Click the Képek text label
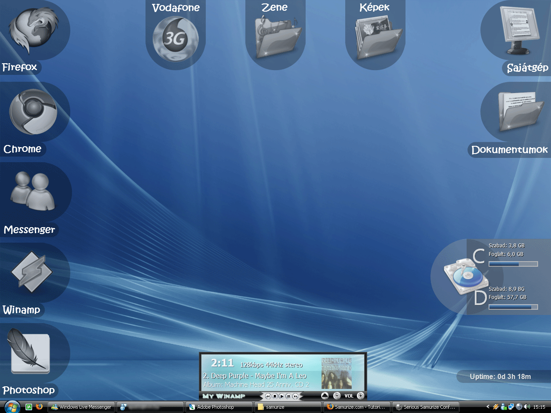Screen dimensions: 551x413 [x=375, y=7]
